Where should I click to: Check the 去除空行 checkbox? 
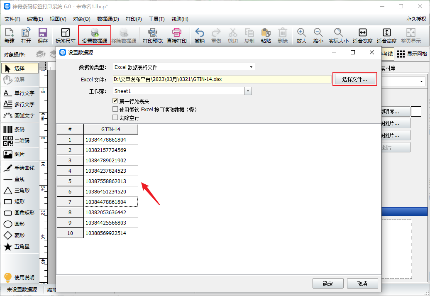tap(115, 117)
